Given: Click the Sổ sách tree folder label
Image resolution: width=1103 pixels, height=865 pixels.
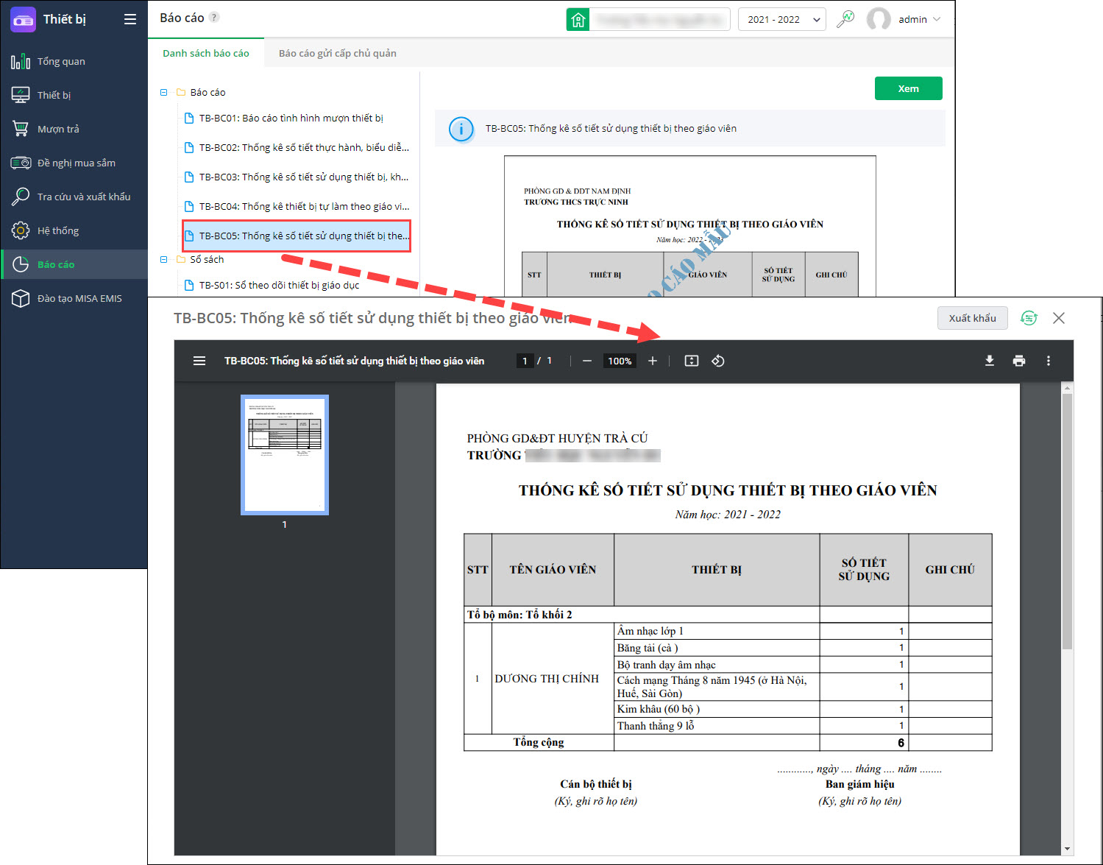Looking at the screenshot, I should [x=207, y=259].
